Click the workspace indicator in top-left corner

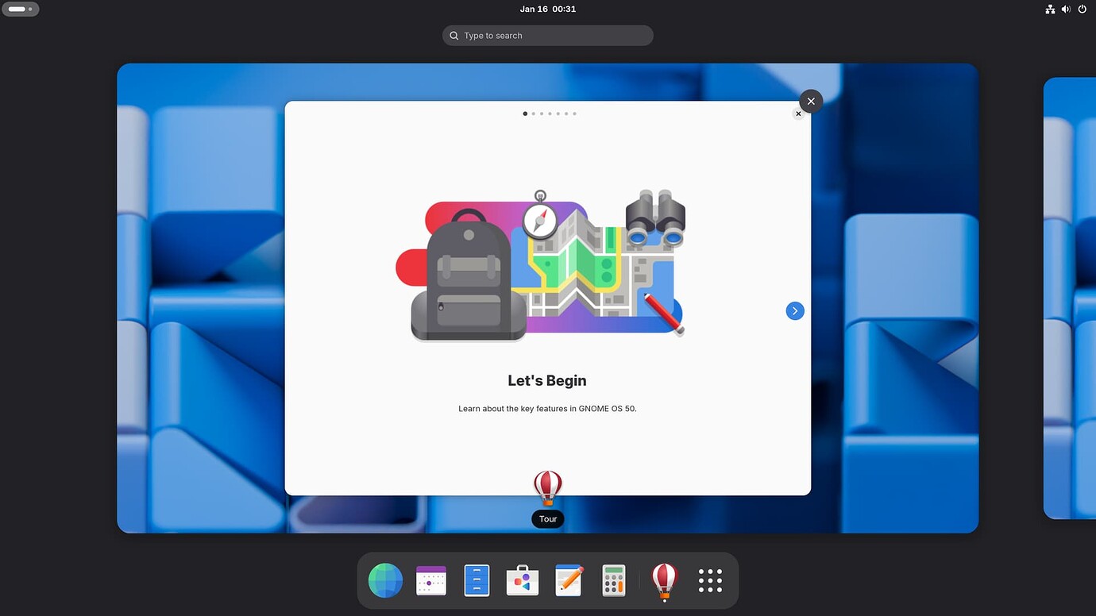click(x=20, y=10)
